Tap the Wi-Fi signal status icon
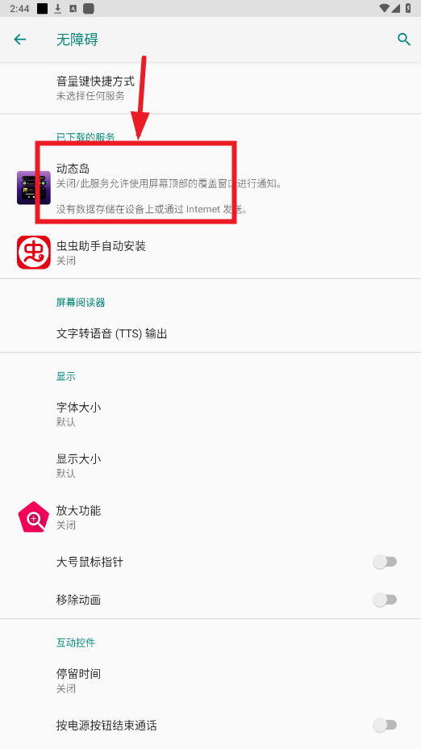This screenshot has height=749, width=421. [384, 8]
